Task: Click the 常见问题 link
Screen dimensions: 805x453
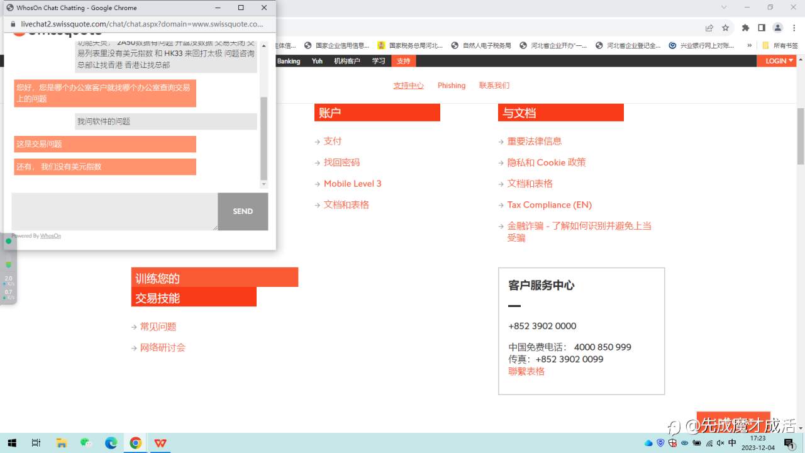Action: point(158,327)
